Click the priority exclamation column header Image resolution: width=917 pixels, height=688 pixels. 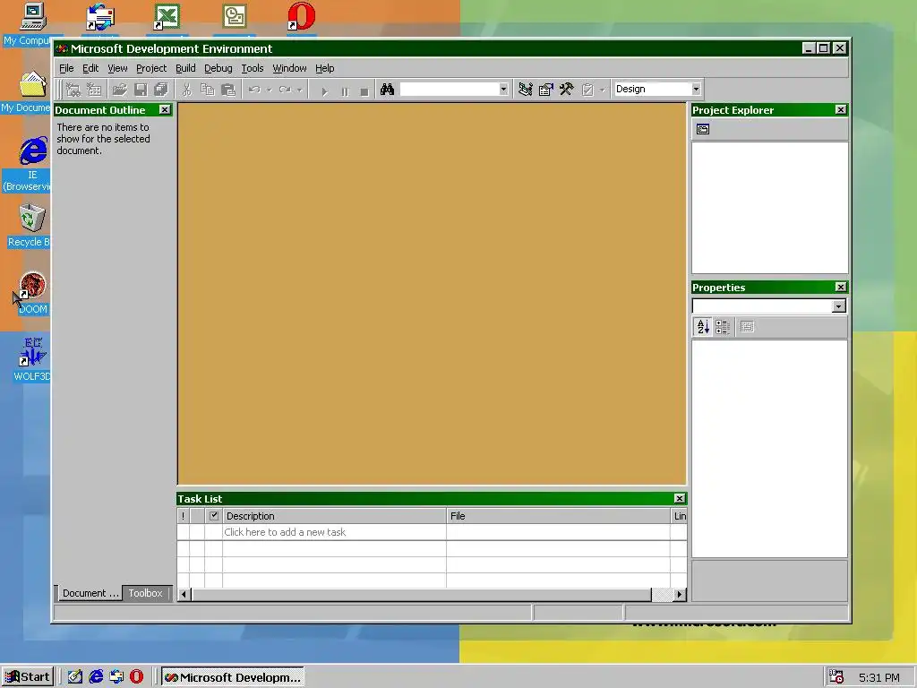coord(183,516)
